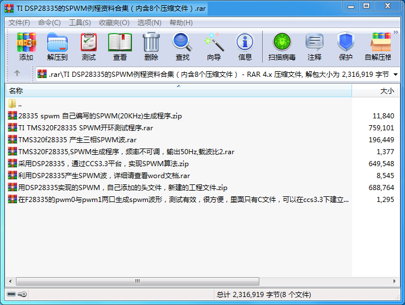Click archive icon in the address bar
The width and height of the screenshot is (405, 305).
point(42,74)
